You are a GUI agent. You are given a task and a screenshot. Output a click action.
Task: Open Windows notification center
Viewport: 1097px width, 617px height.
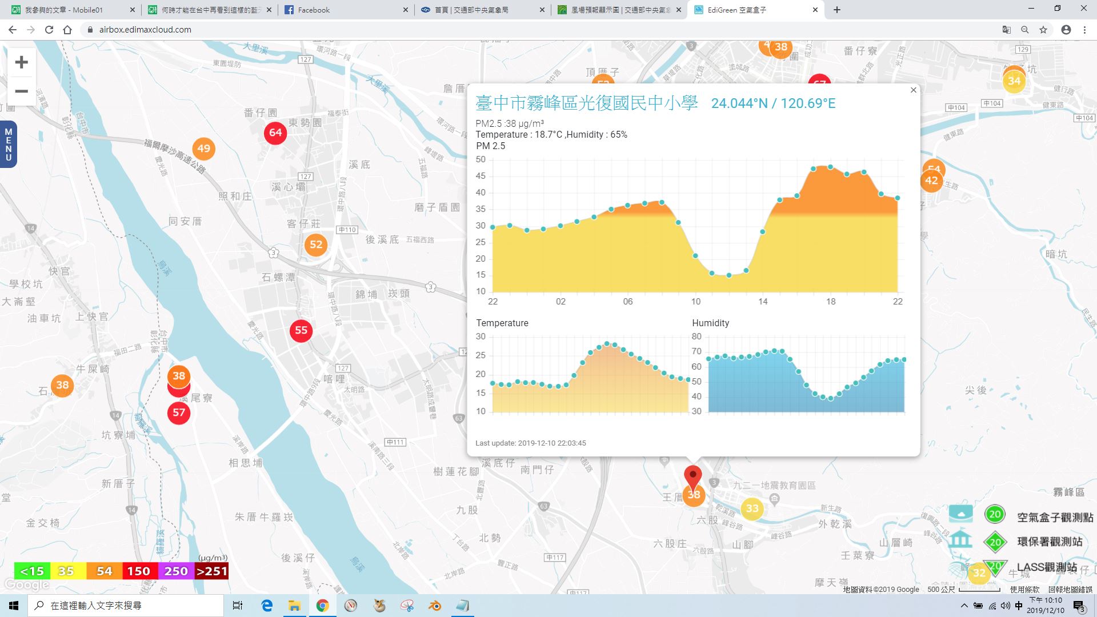point(1078,606)
